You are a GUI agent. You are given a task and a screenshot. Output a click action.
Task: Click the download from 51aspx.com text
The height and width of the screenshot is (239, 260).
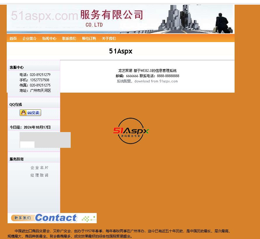click(156, 81)
